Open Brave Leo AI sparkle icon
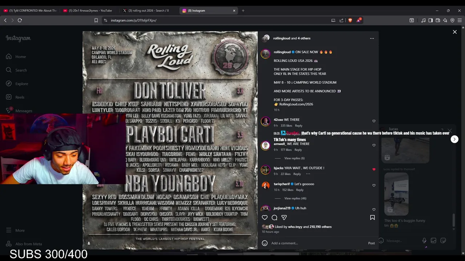 coord(445,20)
